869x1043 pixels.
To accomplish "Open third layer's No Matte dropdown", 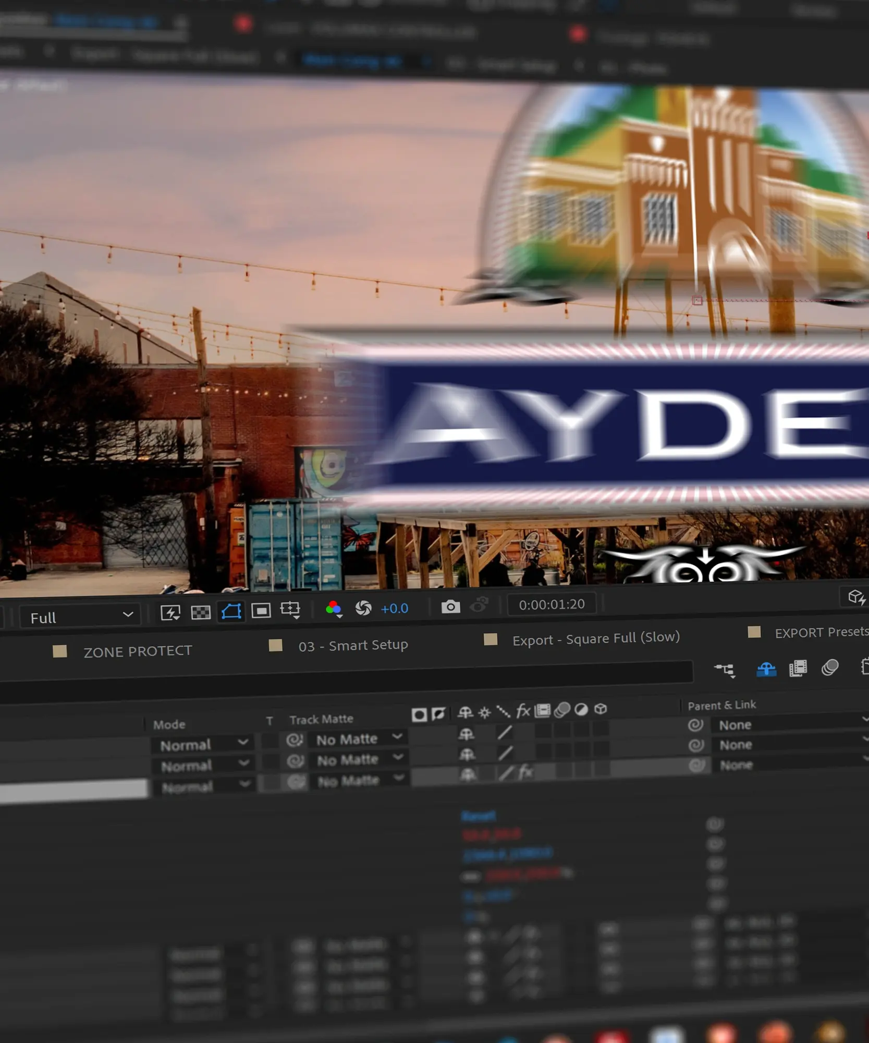I will click(x=361, y=780).
